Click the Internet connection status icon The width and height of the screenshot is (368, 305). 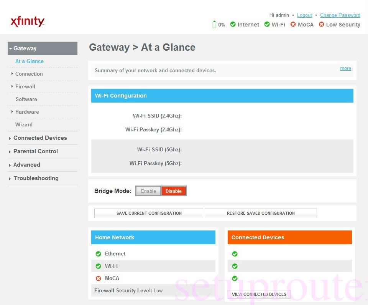[x=233, y=24]
